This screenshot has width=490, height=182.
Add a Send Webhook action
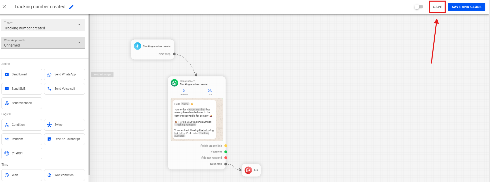(x=22, y=103)
